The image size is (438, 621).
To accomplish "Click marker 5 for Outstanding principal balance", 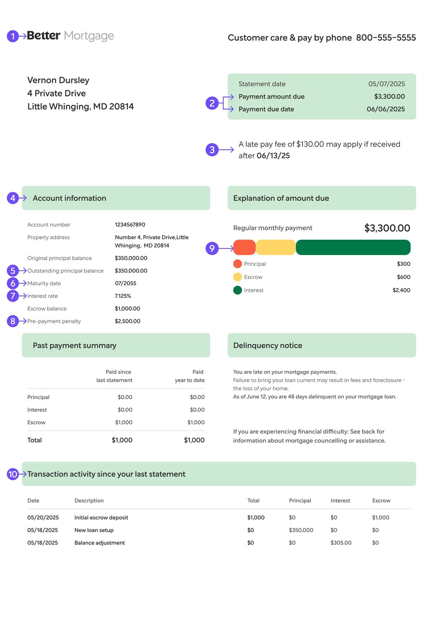I will click(x=13, y=271).
